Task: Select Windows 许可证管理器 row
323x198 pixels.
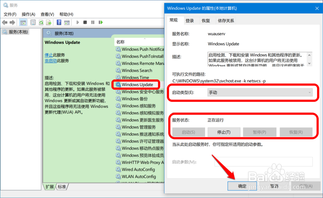Action: [140, 141]
